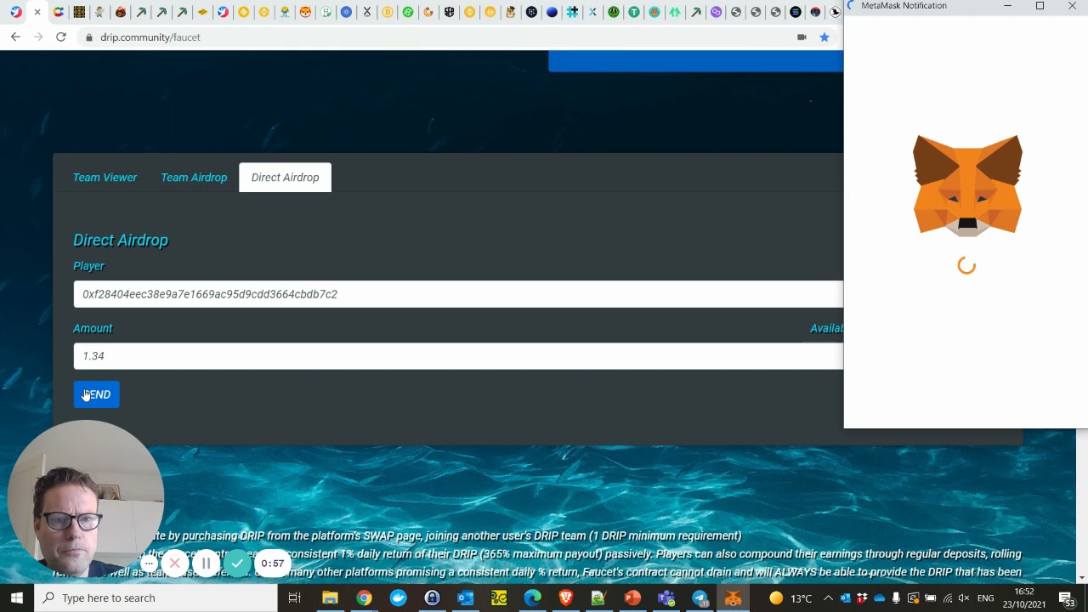Open Outlook from the taskbar
The height and width of the screenshot is (612, 1088).
pos(465,598)
